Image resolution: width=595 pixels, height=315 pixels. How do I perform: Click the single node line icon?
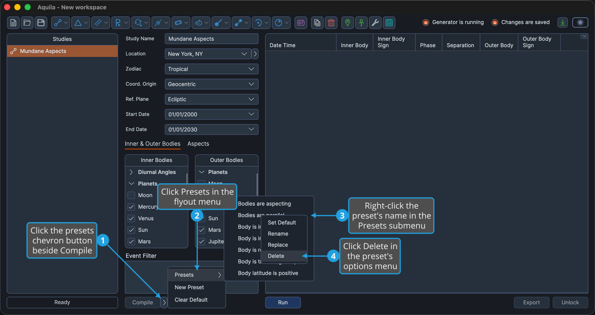pos(221,23)
